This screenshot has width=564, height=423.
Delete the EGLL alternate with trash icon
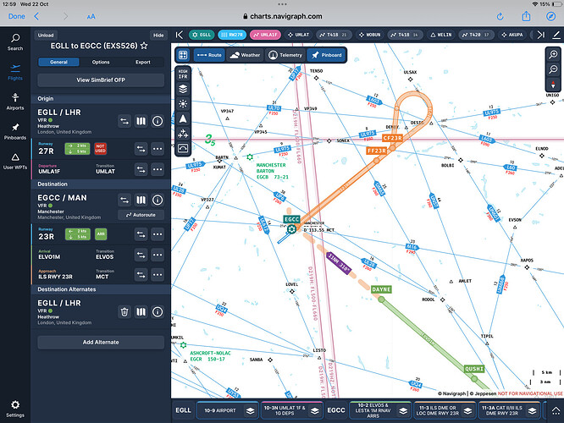point(124,312)
